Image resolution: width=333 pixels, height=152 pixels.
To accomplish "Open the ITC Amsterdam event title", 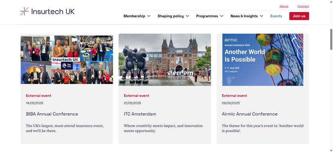I will tap(140, 114).
